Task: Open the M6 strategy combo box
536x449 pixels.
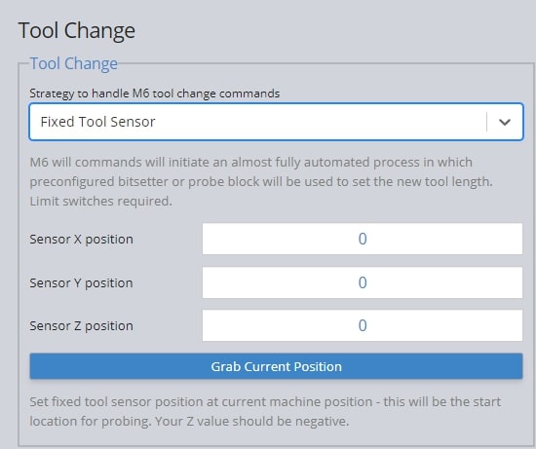Action: click(276, 122)
